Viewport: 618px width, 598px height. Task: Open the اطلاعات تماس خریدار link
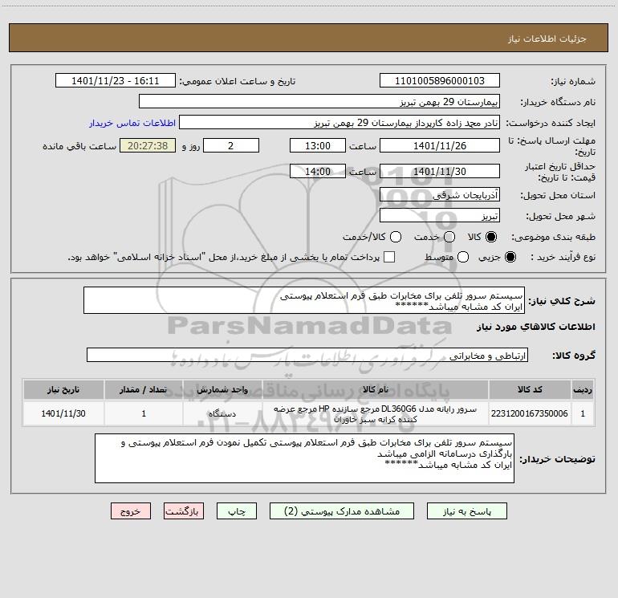(x=132, y=123)
